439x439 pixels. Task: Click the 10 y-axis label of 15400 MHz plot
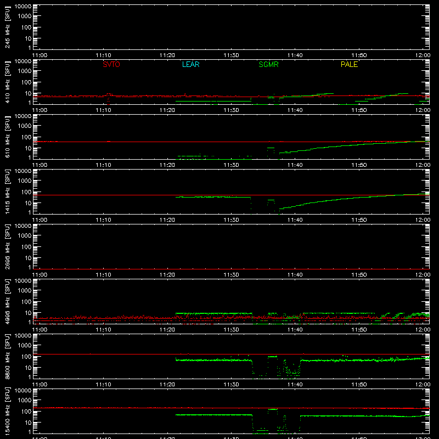[x=28, y=423]
